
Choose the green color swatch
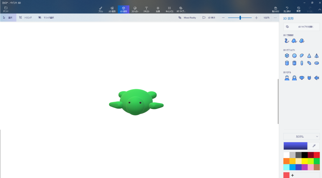[317, 161]
